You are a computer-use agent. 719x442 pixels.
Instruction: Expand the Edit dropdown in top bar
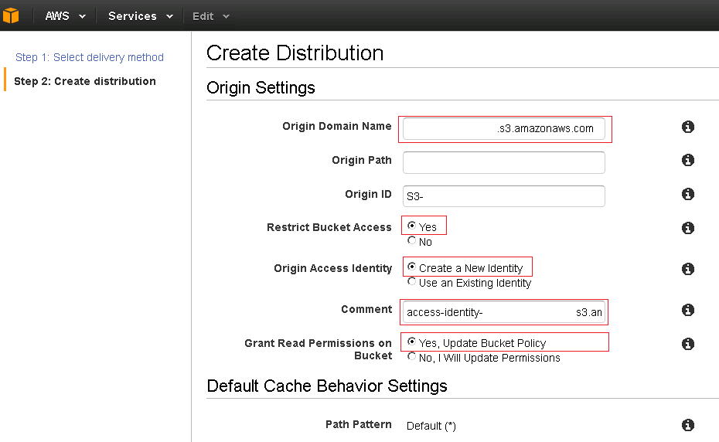(210, 16)
